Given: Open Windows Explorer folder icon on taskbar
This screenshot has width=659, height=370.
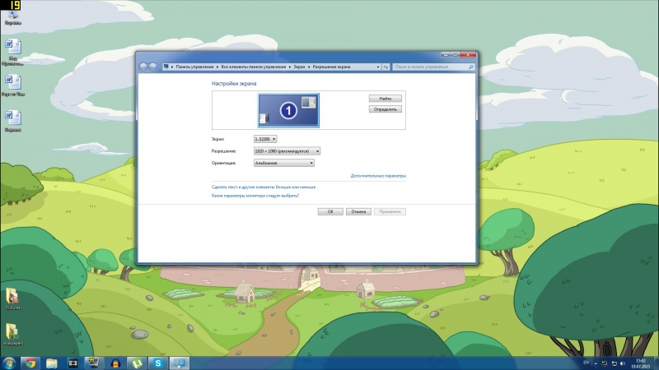Looking at the screenshot, I should (x=51, y=363).
